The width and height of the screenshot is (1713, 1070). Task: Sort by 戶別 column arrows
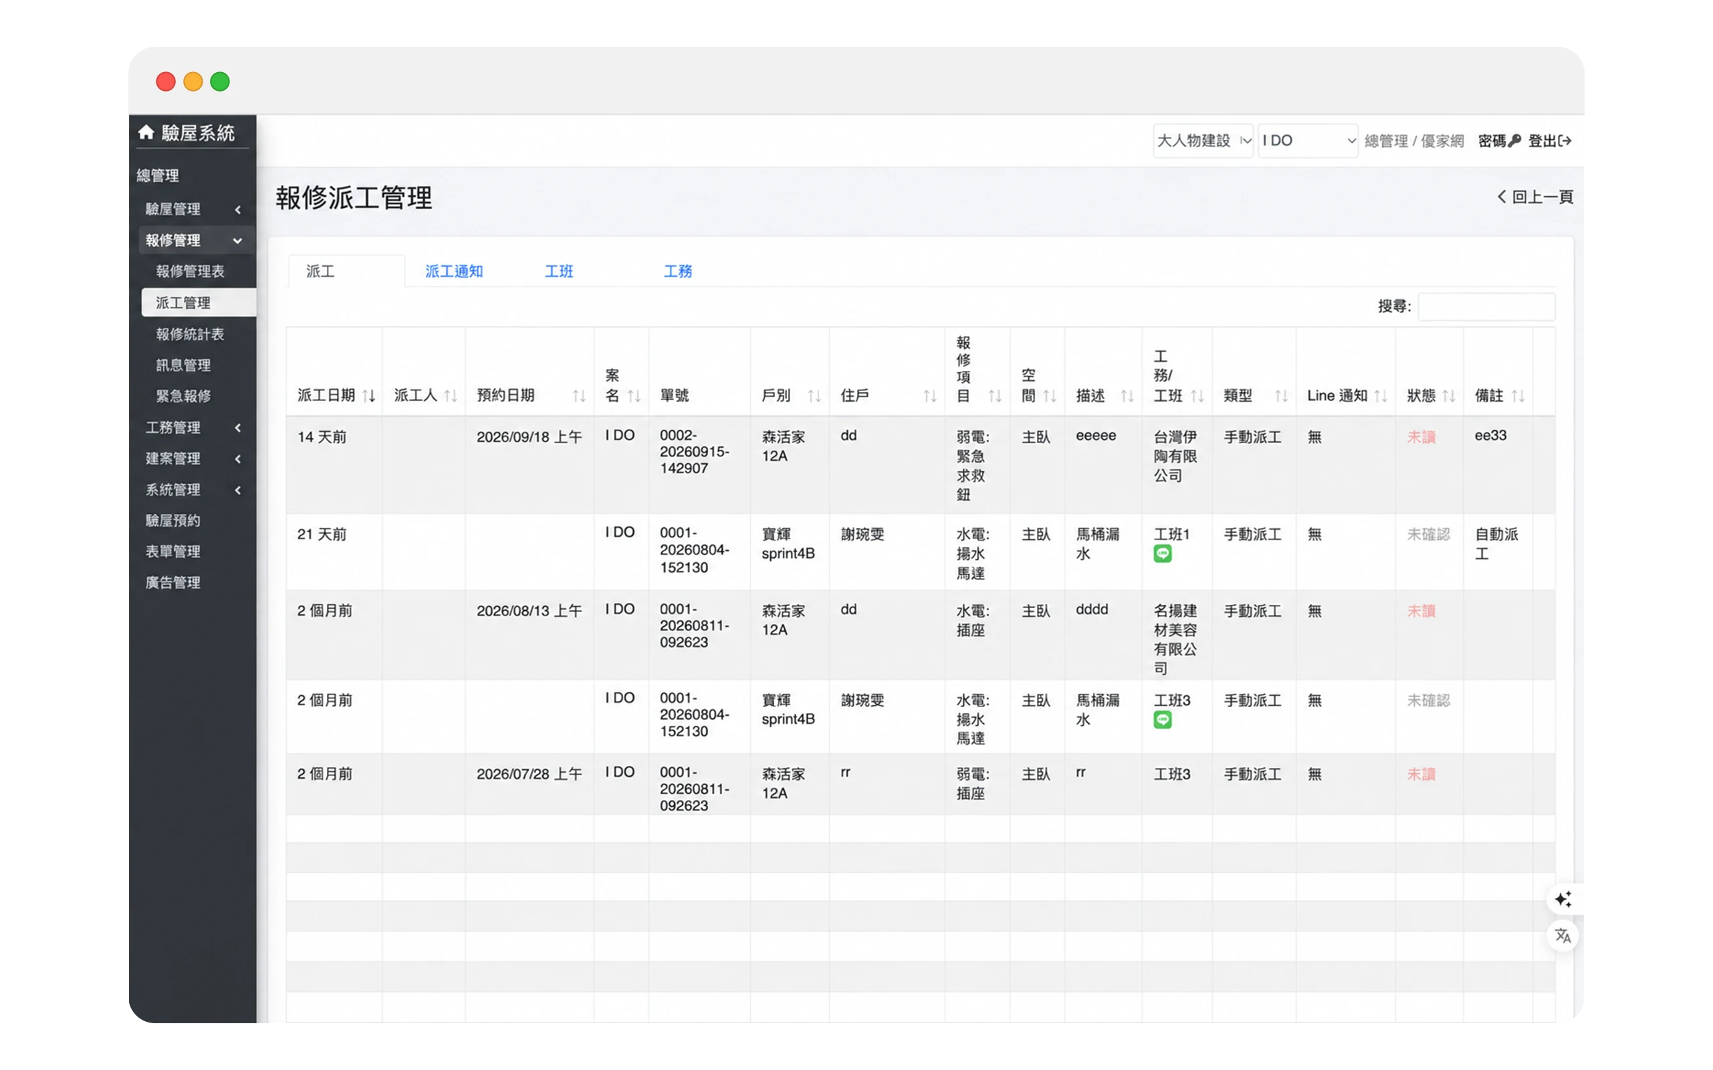(x=814, y=396)
